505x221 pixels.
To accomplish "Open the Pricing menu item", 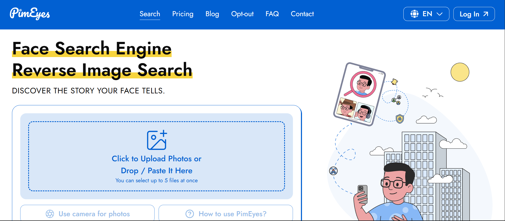I will (183, 14).
